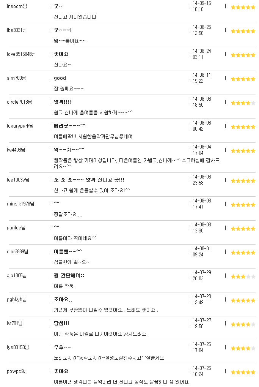Image resolution: width=259 pixels, height=387 pixels.
Task: Click the three-star rating on aja1305's review
Action: click(x=243, y=277)
